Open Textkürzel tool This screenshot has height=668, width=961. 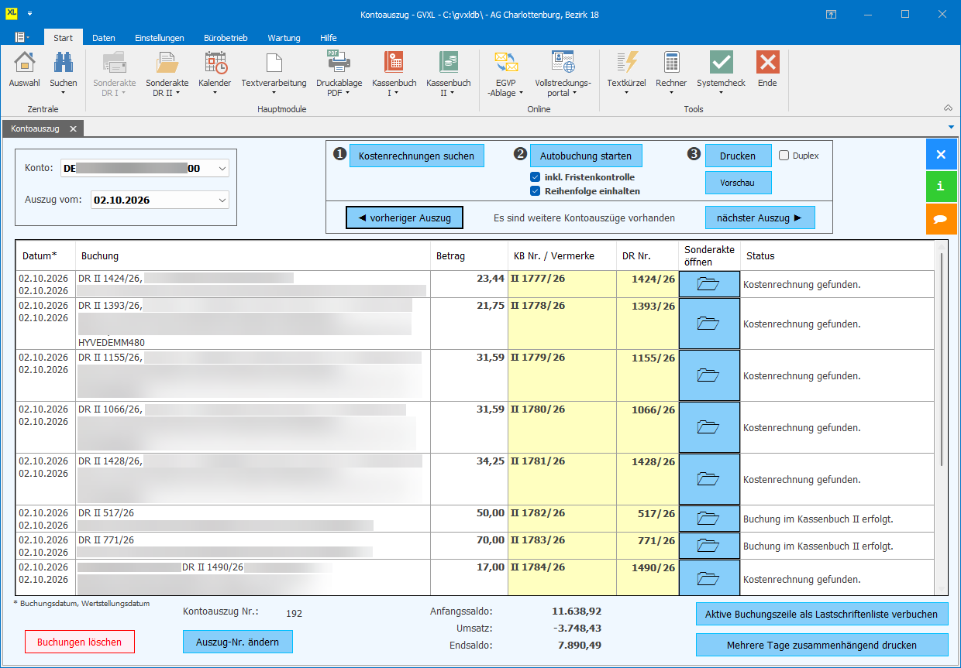pyautogui.click(x=626, y=74)
